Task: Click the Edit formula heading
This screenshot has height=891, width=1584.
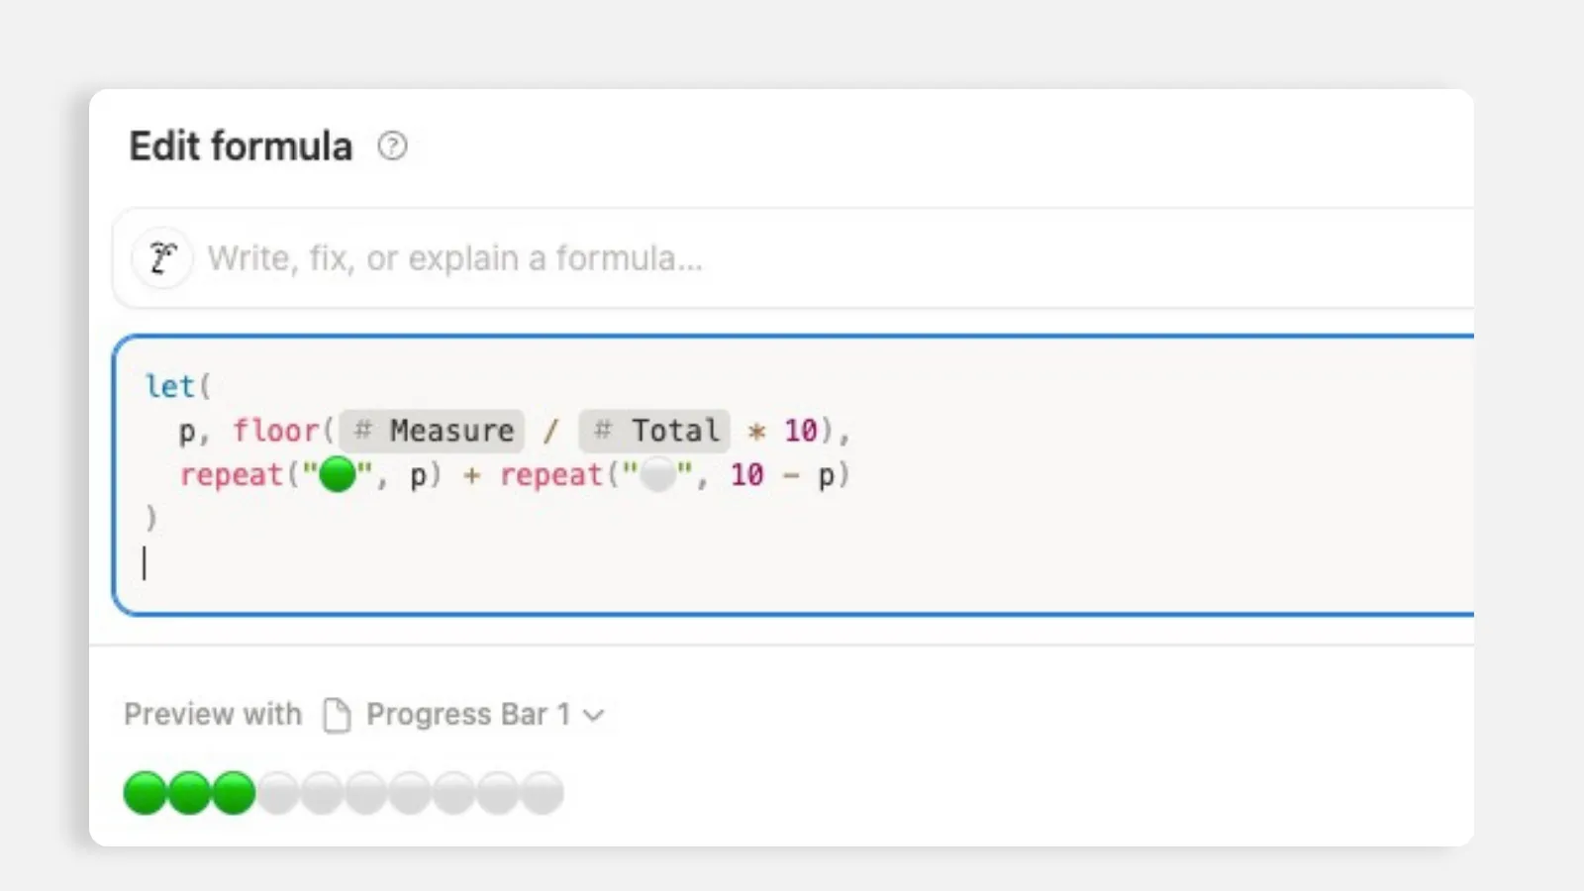Action: coord(241,146)
